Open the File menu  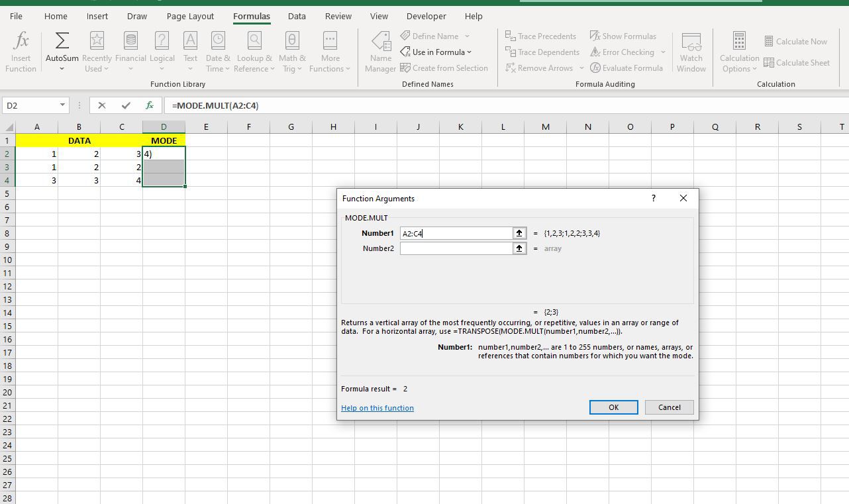point(16,16)
